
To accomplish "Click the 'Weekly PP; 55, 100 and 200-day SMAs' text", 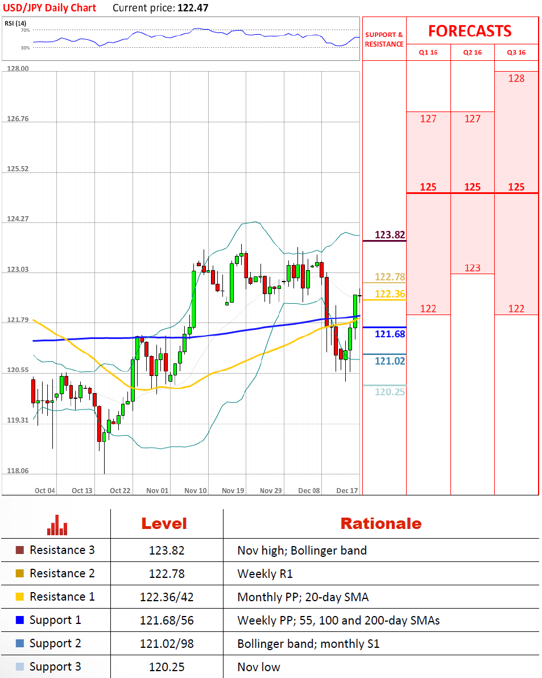I will [338, 621].
